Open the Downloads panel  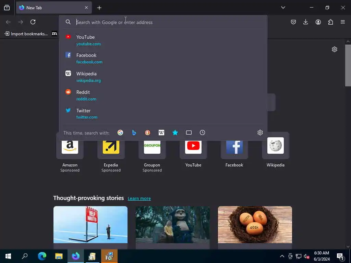click(x=305, y=22)
